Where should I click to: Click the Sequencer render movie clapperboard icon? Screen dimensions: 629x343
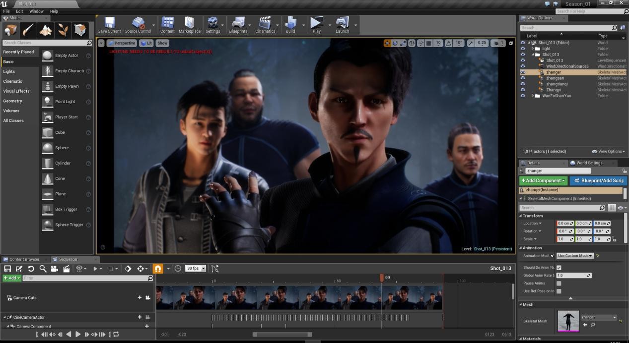pos(67,269)
